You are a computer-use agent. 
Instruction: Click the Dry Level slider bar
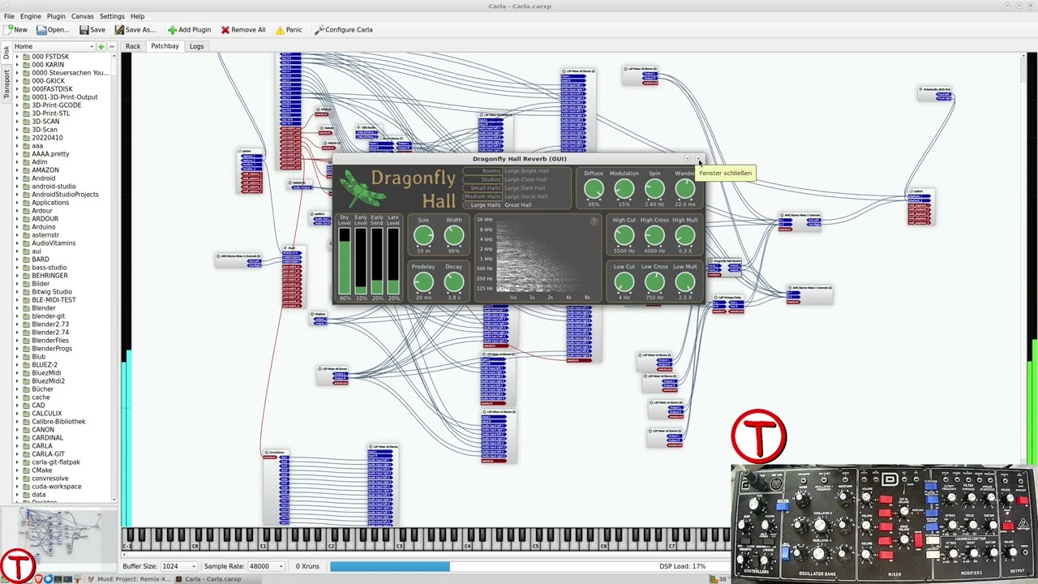[x=345, y=261]
